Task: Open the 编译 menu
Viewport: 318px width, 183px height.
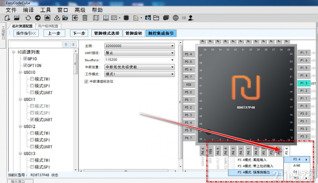Action: [x=28, y=10]
